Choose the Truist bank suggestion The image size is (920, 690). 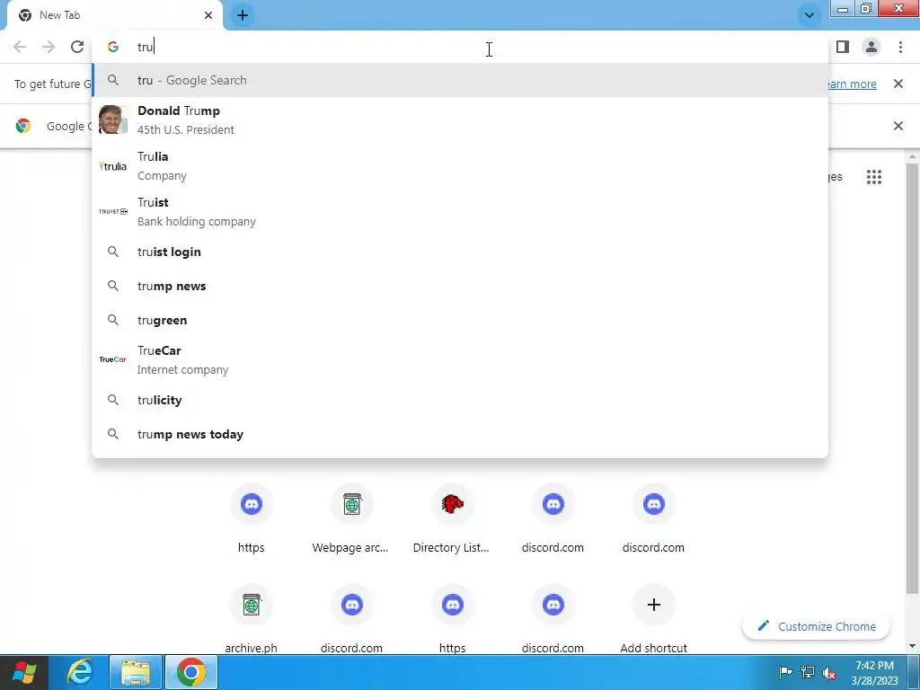point(460,212)
